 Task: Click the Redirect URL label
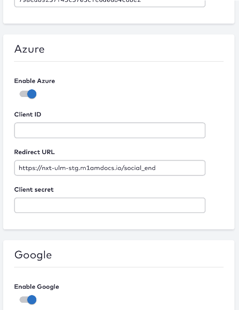34,152
